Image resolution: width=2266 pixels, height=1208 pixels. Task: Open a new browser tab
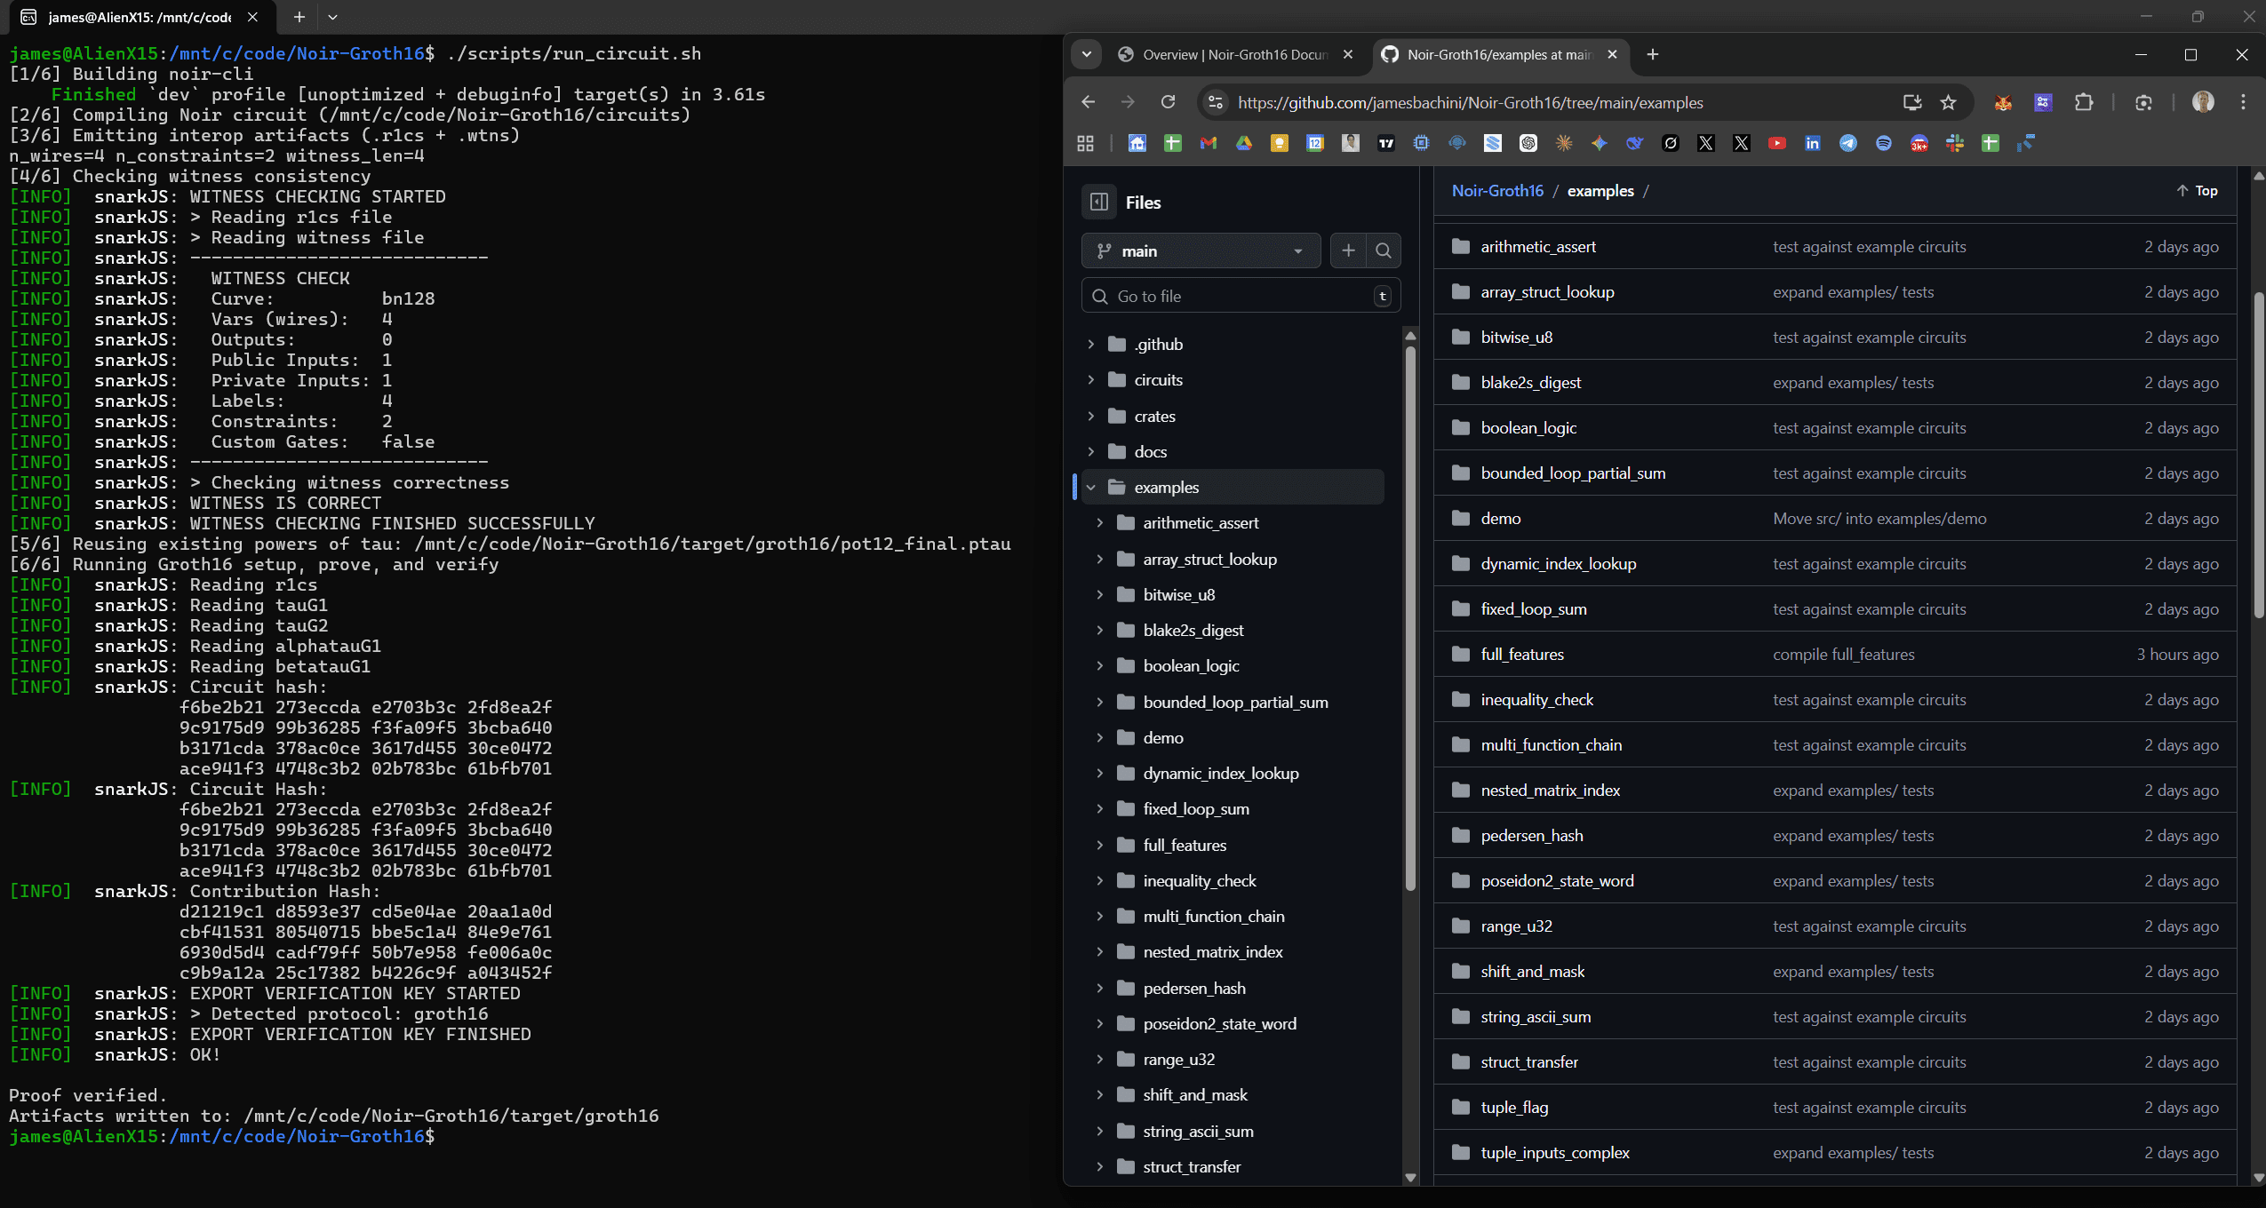coord(1652,55)
